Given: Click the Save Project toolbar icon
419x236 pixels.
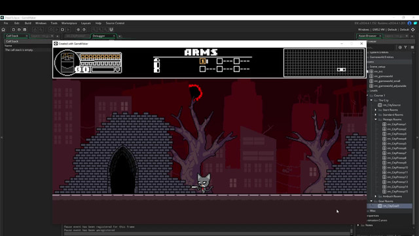Looking at the screenshot, I should pos(25,29).
